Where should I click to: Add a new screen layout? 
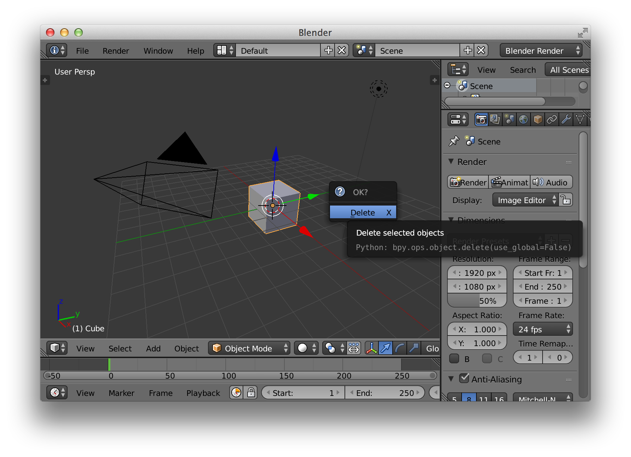(328, 51)
